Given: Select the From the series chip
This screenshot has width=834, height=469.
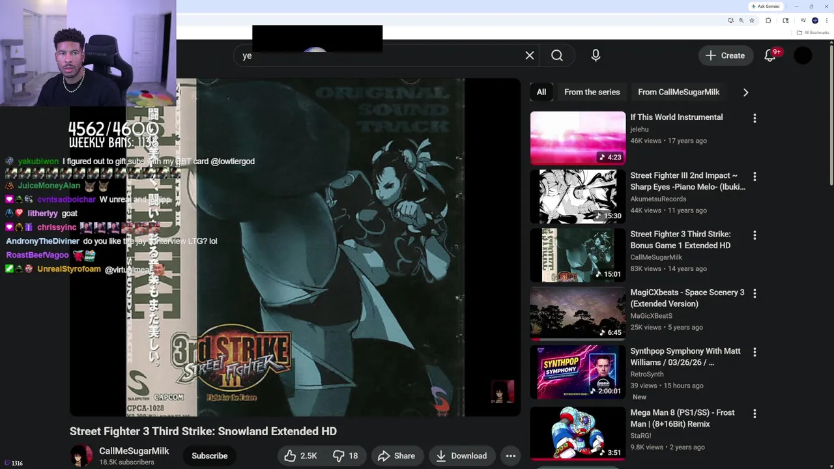Looking at the screenshot, I should (x=592, y=92).
